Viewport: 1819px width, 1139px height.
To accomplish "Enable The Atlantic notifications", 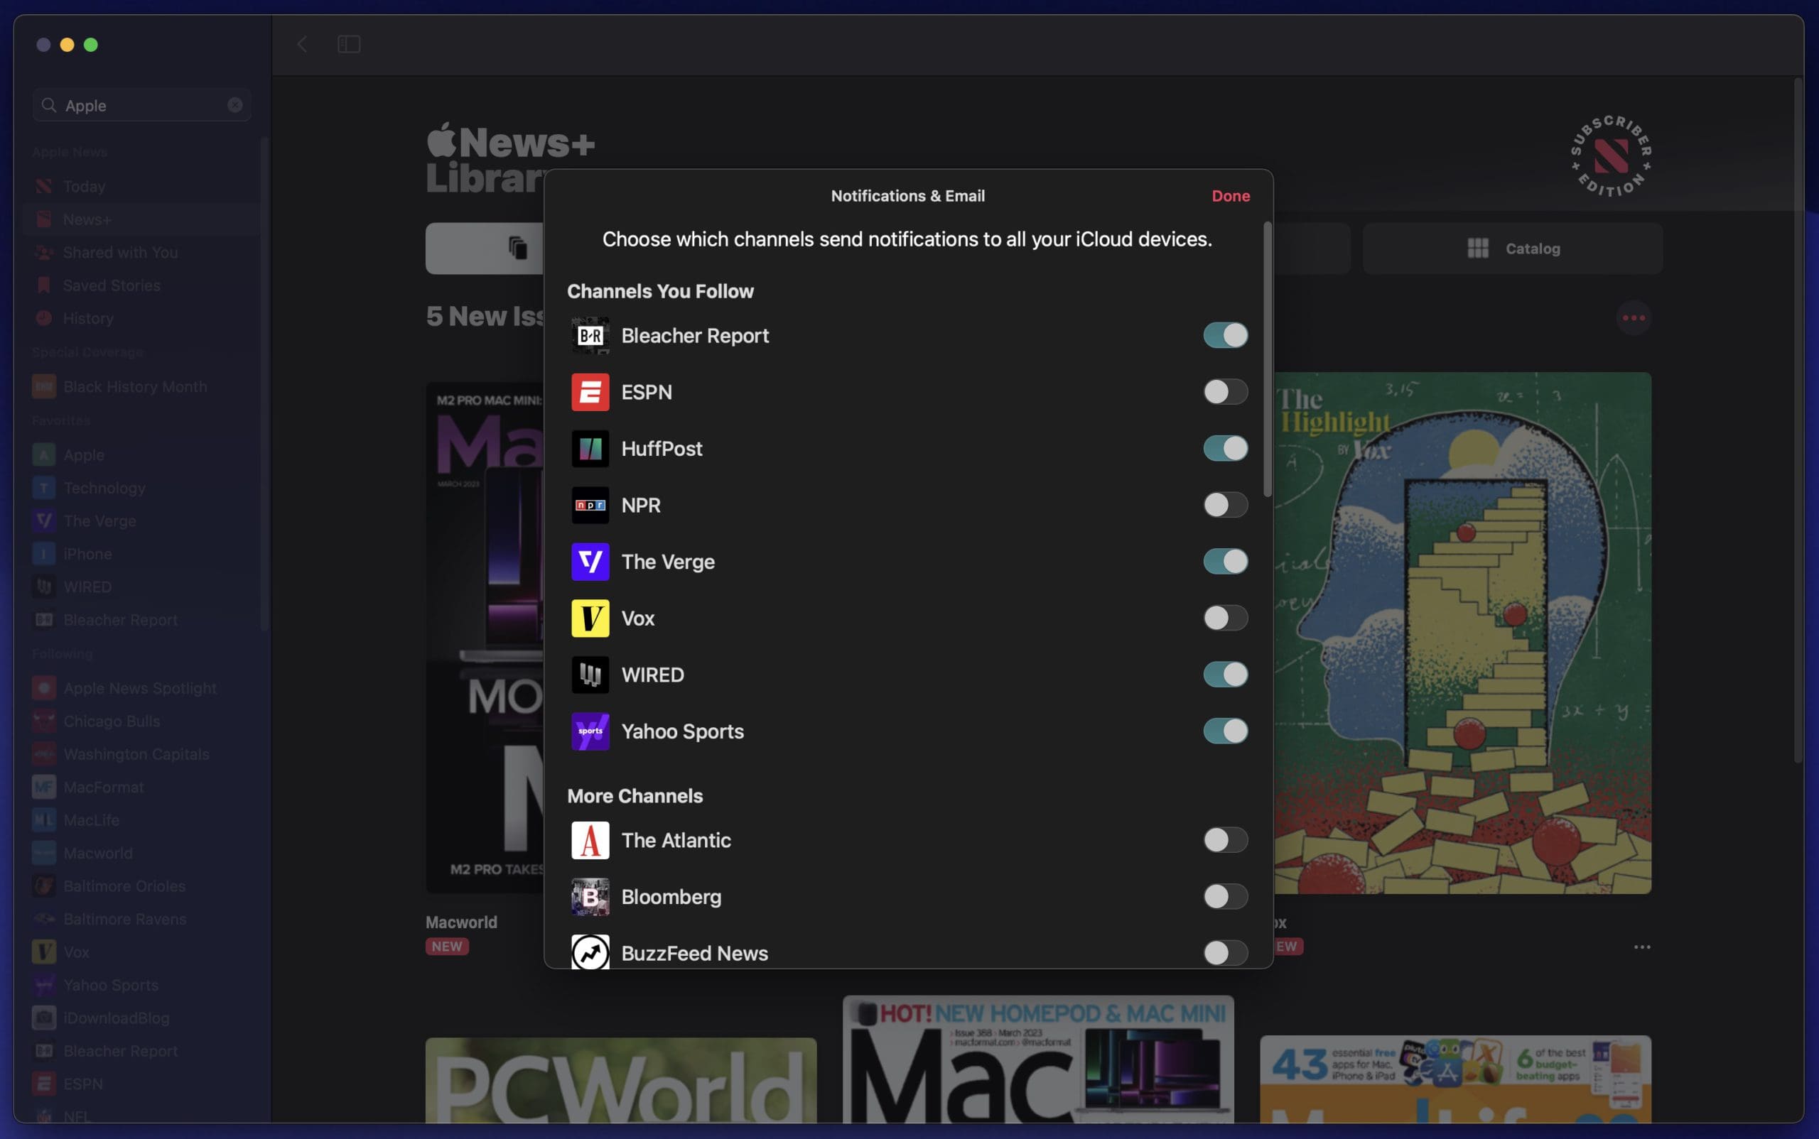I will pos(1225,840).
